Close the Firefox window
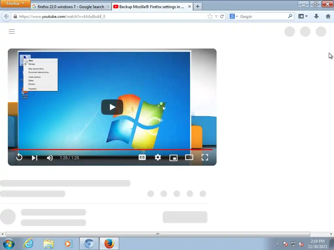Image resolution: width=334 pixels, height=250 pixels. click(327, 4)
